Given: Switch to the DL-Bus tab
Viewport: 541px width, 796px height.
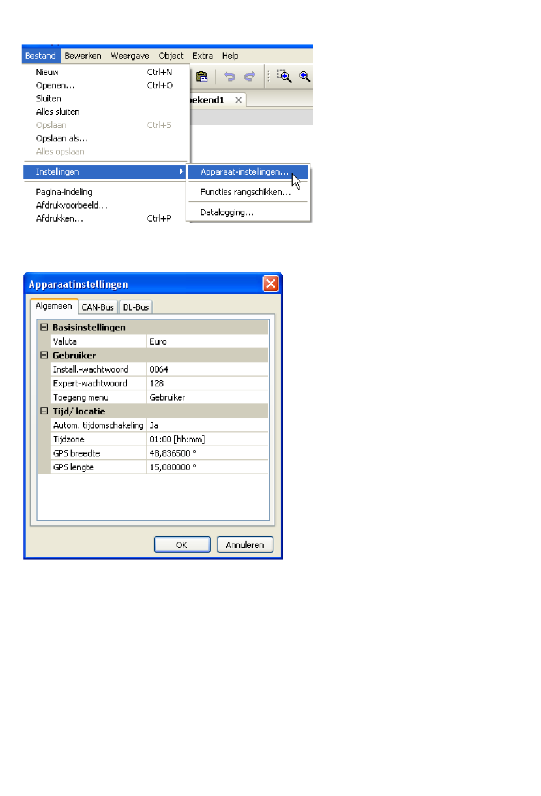Looking at the screenshot, I should (x=136, y=307).
